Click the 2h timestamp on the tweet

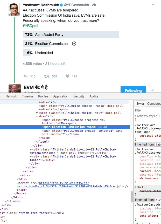point(94,5)
